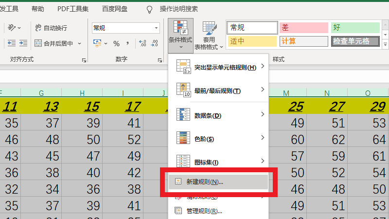Image resolution: width=389 pixels, height=219 pixels.
Task: Expand the Merge and Center dropdown arrow
Action: point(80,43)
